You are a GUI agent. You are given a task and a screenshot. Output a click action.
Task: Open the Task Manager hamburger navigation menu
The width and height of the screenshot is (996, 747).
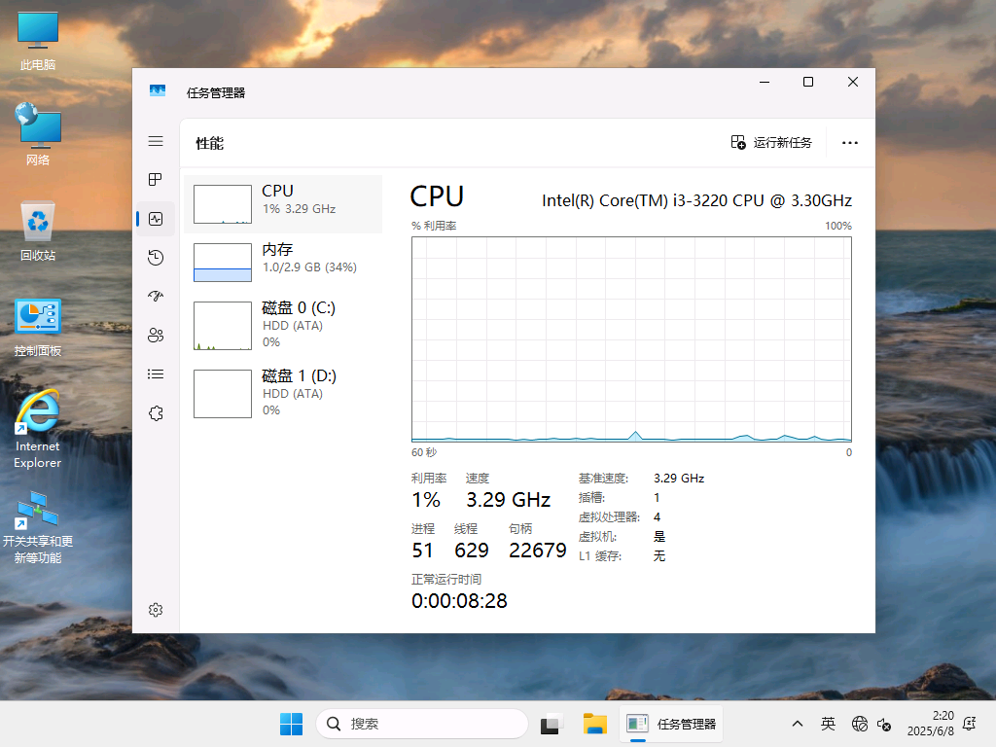pyautogui.click(x=156, y=141)
